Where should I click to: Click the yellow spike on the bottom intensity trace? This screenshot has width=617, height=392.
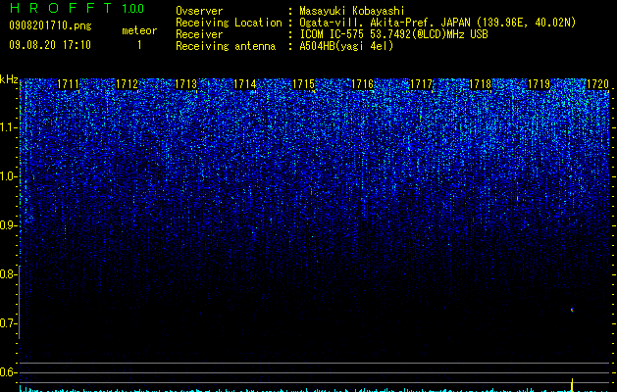point(572,384)
